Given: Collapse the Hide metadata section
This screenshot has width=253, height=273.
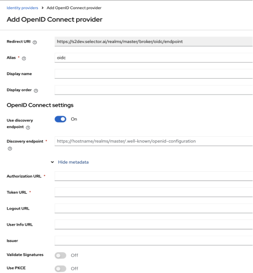Looking at the screenshot, I should point(70,162).
